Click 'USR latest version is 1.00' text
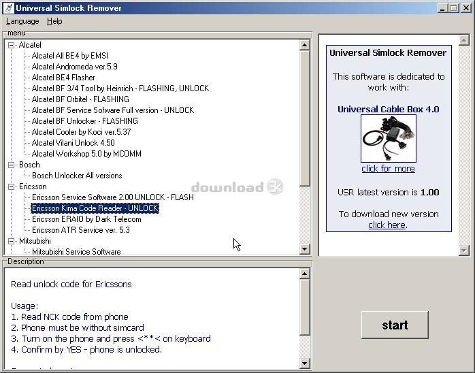 [389, 193]
